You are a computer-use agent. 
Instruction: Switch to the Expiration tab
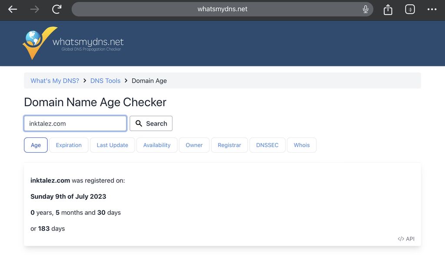point(69,145)
